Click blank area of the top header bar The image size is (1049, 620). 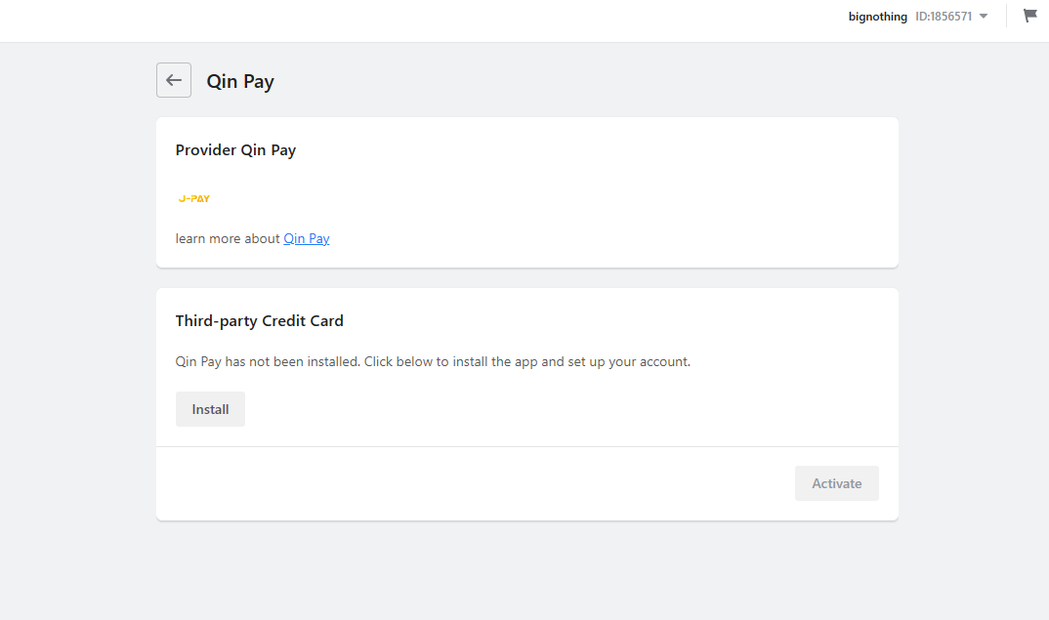tap(401, 21)
